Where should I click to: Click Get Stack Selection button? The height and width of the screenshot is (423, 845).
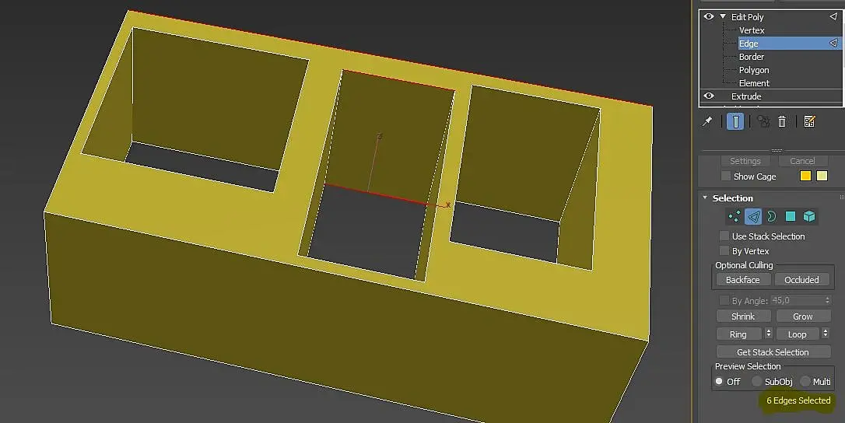coord(773,352)
